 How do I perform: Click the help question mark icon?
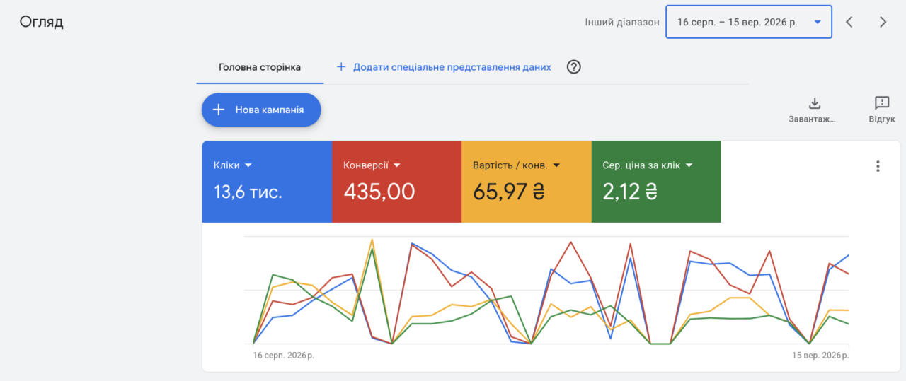point(574,67)
